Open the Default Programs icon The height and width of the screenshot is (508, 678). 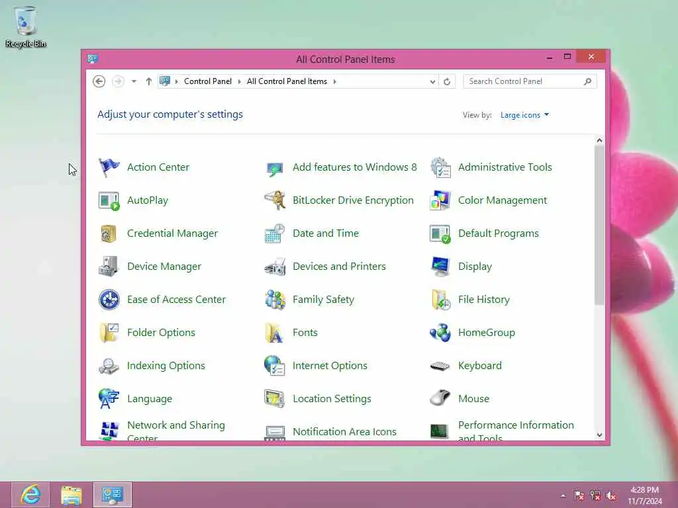[x=440, y=233]
